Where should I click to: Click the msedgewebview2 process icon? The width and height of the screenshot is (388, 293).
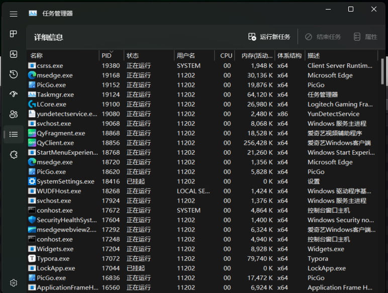tap(32, 230)
